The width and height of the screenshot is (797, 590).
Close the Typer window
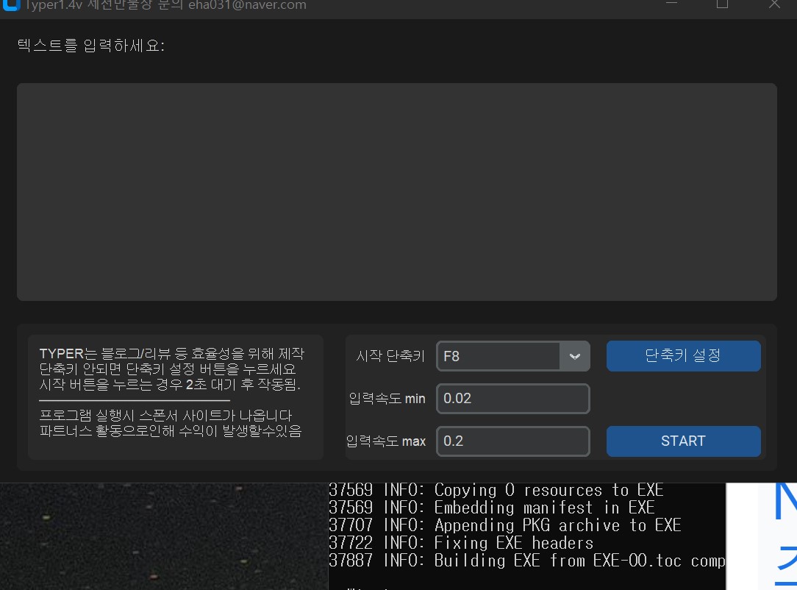(773, 4)
